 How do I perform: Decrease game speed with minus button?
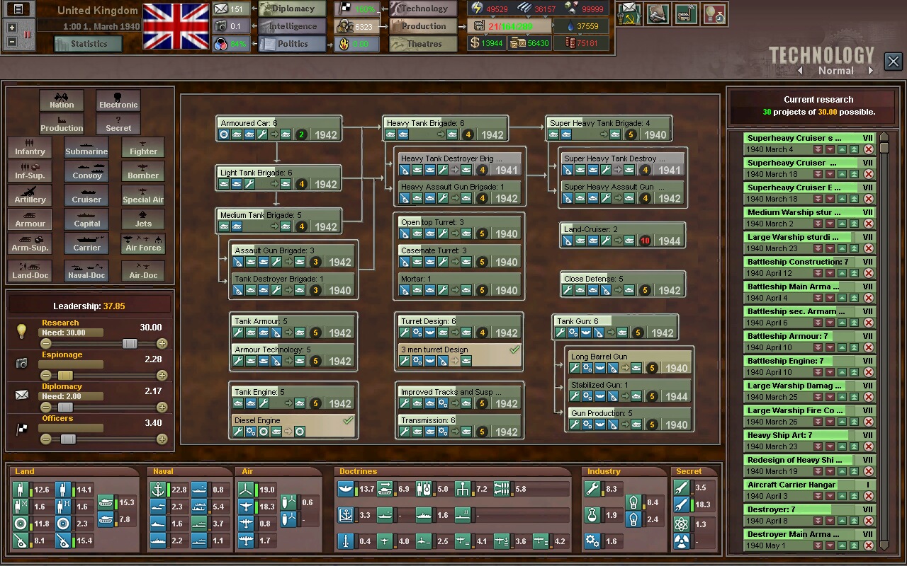pos(12,42)
